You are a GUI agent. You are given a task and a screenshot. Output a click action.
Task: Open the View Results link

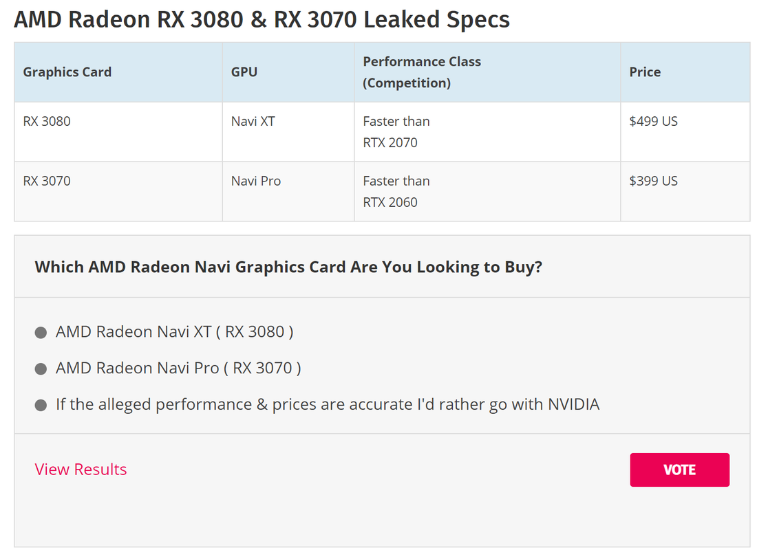(x=81, y=469)
